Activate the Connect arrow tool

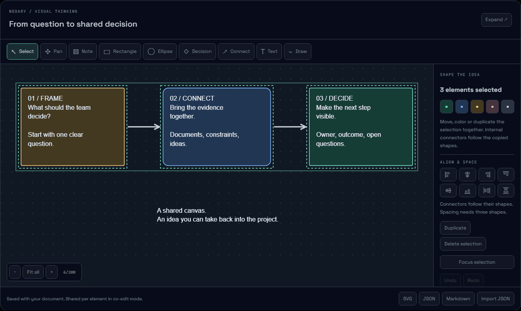coord(236,51)
